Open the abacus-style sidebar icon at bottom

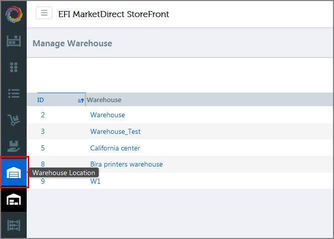tap(14, 225)
